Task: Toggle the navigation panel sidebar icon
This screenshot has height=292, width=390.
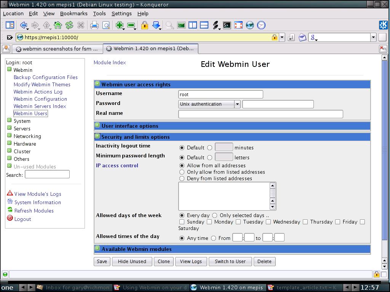Action: click(x=10, y=25)
